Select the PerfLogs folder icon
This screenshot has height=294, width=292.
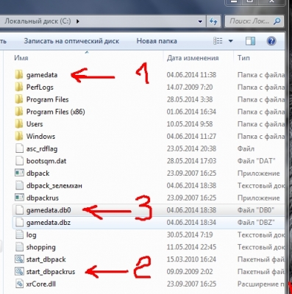(x=19, y=87)
